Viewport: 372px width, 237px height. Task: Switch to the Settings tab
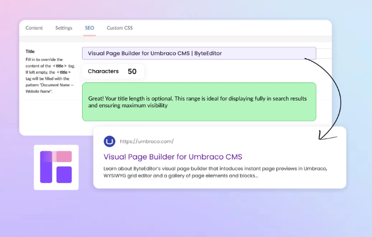tap(63, 28)
